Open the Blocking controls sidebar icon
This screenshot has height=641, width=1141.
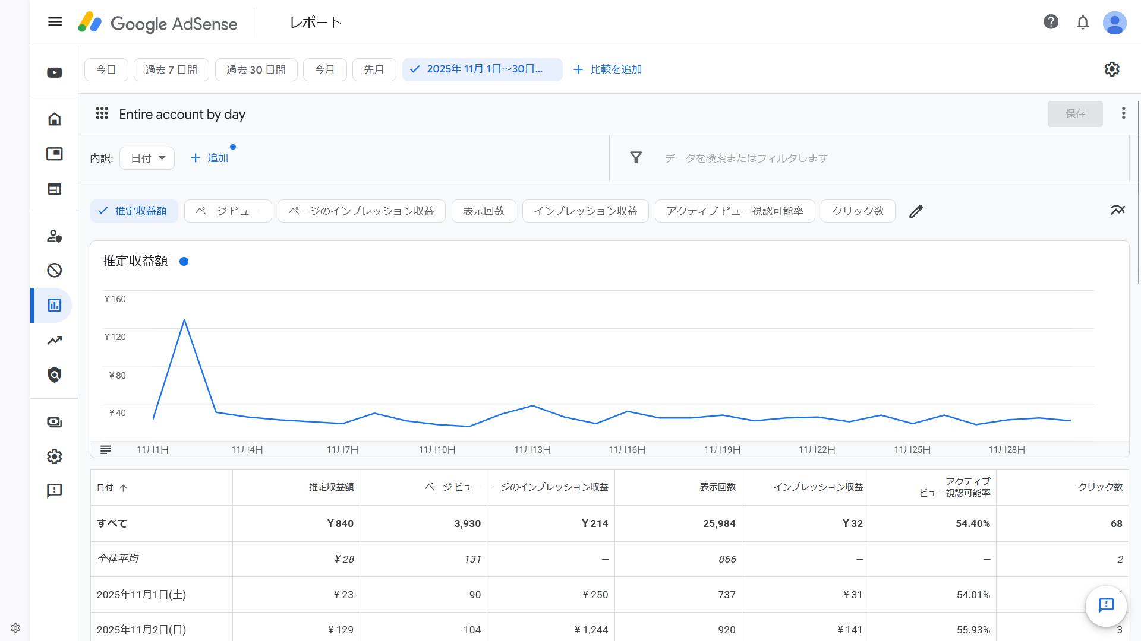[54, 270]
